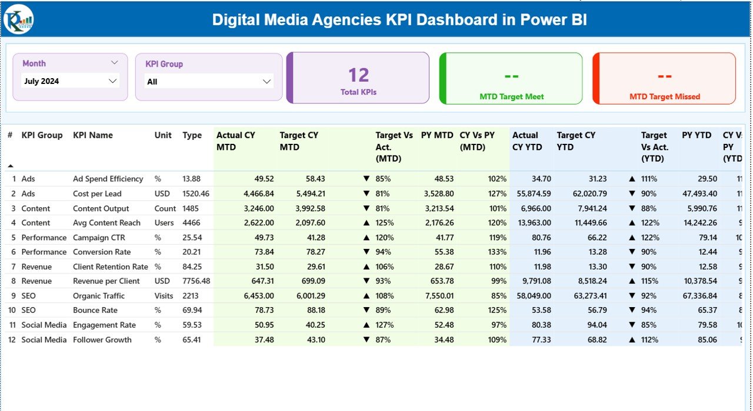The height and width of the screenshot is (411, 753).
Task: Click the chevron on the Month slicer header
Action: 115,63
